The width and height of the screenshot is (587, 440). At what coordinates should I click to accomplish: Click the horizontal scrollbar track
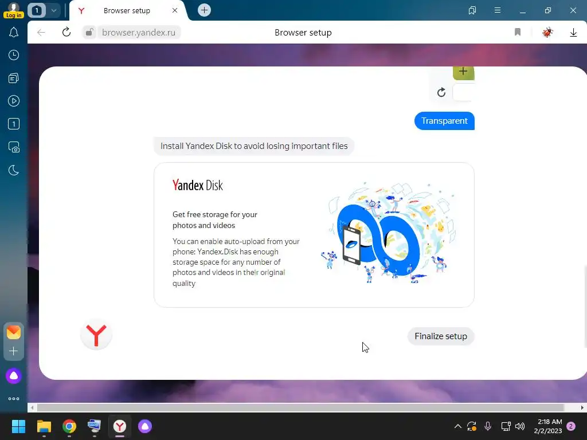pyautogui.click(x=300, y=407)
